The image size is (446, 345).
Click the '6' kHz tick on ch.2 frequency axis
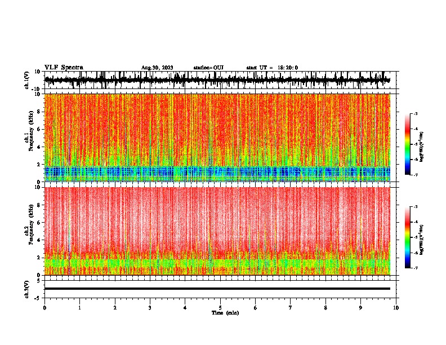coord(39,223)
